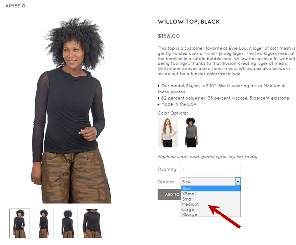Pick Medium from the size options
Image resolution: width=296 pixels, height=245 pixels.
point(211,204)
